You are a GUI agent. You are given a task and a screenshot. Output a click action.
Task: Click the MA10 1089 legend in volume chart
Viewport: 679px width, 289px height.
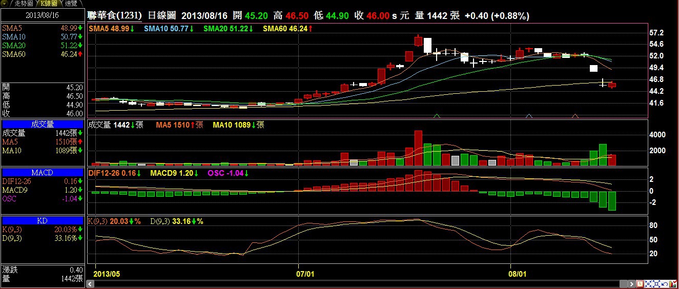pyautogui.click(x=238, y=125)
